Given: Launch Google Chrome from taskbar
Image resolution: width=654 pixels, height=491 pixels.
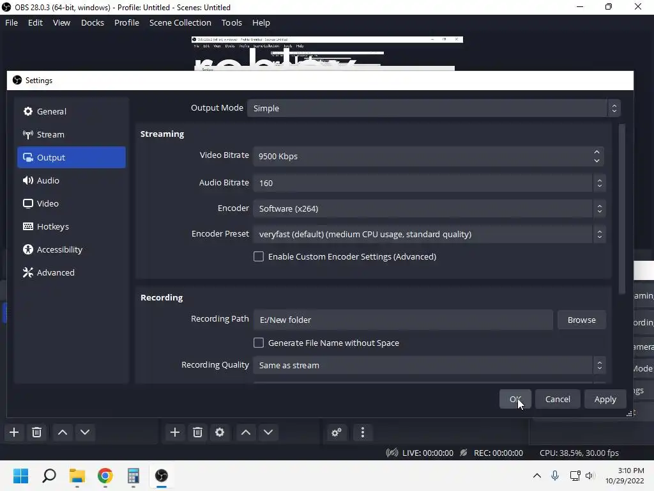Looking at the screenshot, I should tap(105, 476).
